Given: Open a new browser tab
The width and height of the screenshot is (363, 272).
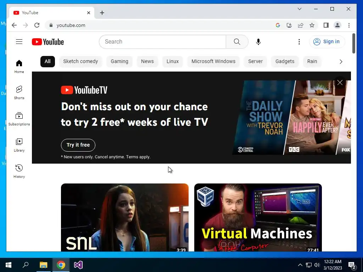Looking at the screenshot, I should (x=102, y=13).
